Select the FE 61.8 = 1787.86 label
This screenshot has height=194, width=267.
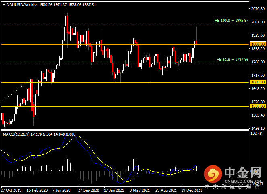[232, 60]
